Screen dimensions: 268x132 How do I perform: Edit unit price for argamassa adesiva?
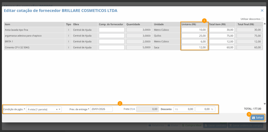click(x=194, y=36)
